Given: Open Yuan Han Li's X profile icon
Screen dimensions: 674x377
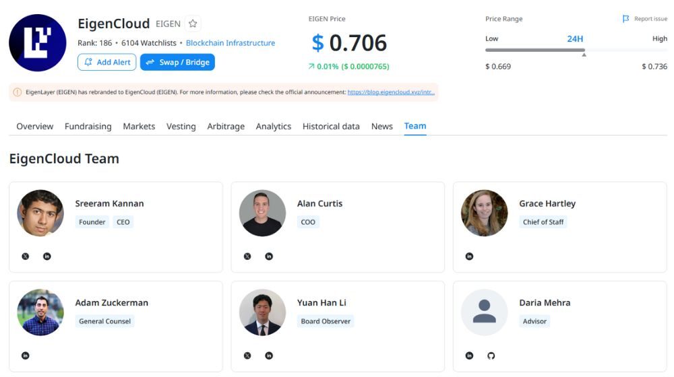Looking at the screenshot, I should 247,355.
